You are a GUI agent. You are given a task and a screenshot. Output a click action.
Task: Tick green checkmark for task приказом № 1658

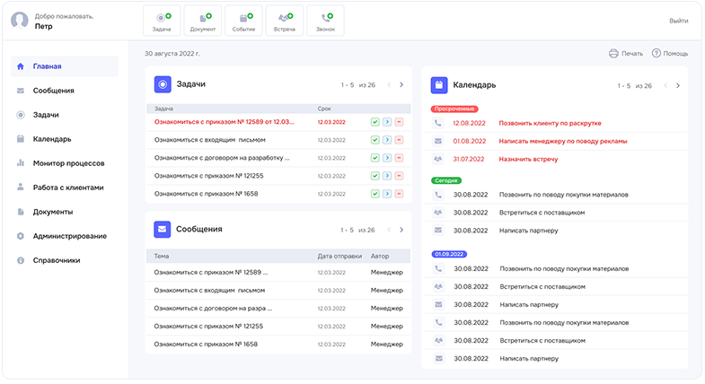click(375, 193)
